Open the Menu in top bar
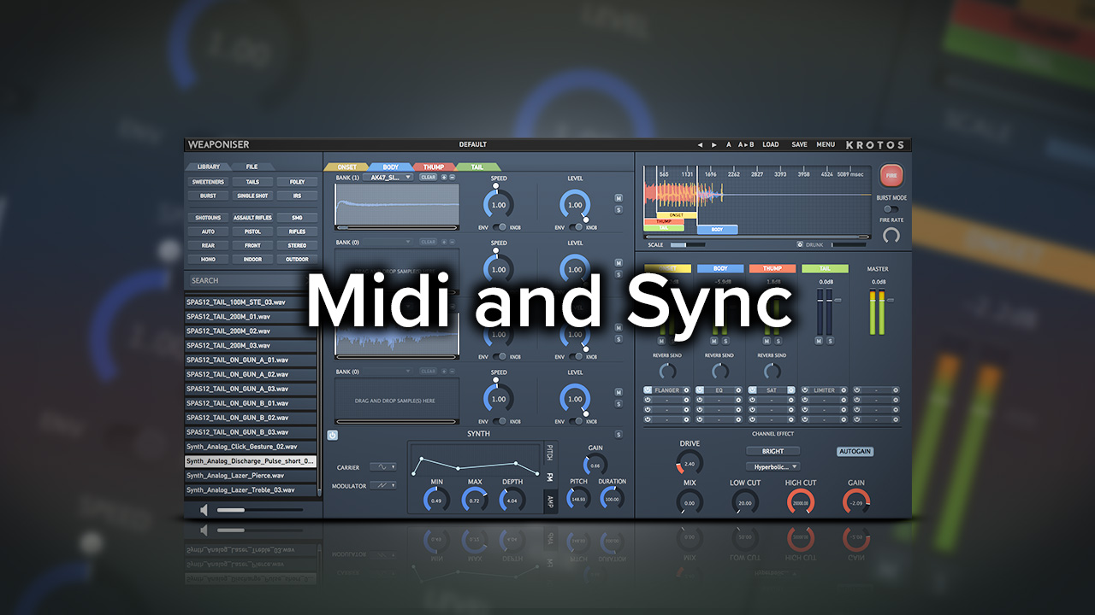 click(x=826, y=144)
